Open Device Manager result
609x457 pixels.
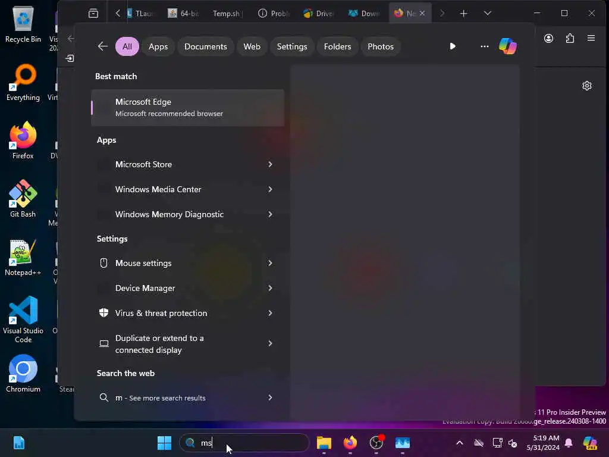point(187,288)
